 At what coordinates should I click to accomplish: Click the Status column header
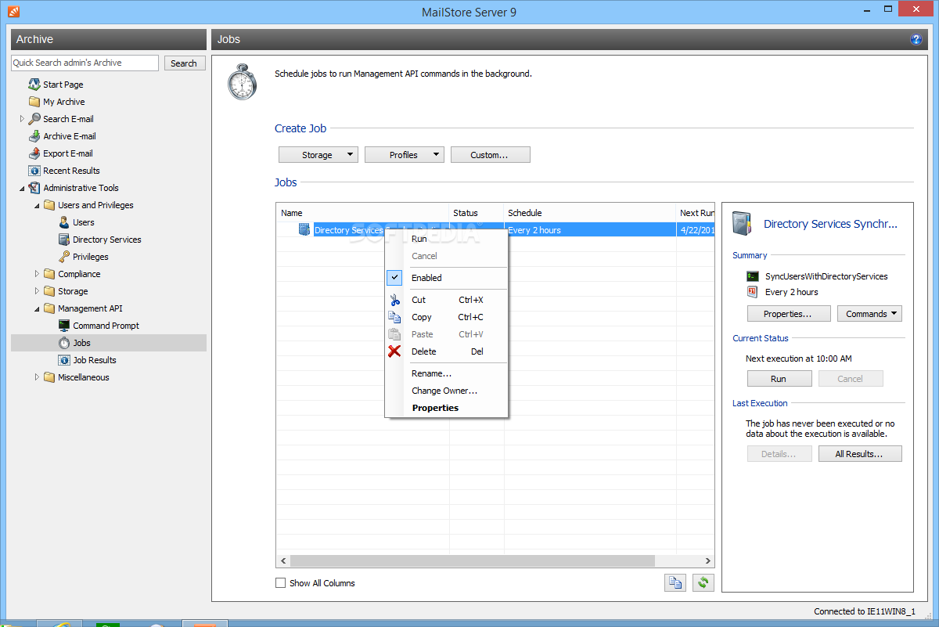477,213
